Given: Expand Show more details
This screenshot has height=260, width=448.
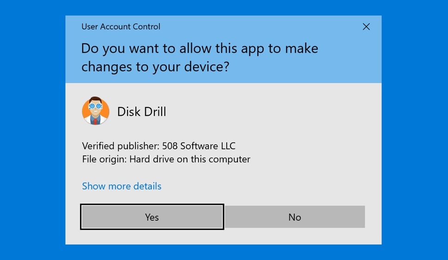Looking at the screenshot, I should pyautogui.click(x=121, y=186).
